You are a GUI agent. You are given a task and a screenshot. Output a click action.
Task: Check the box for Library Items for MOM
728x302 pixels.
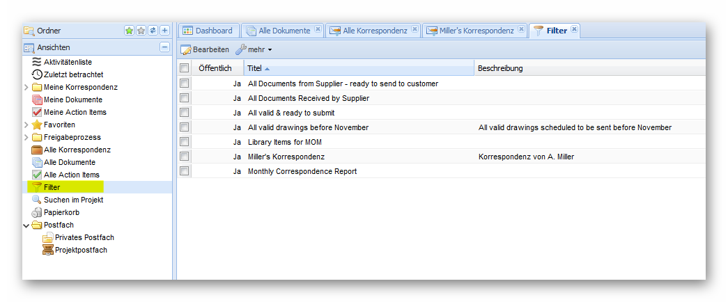(x=184, y=142)
